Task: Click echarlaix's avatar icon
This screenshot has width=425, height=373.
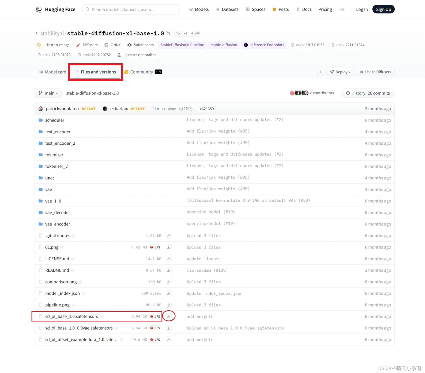Action: coord(105,109)
